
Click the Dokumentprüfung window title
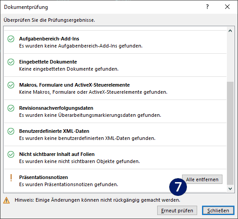click(26, 7)
